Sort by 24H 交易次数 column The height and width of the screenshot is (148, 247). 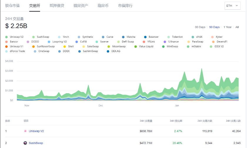point(205,121)
